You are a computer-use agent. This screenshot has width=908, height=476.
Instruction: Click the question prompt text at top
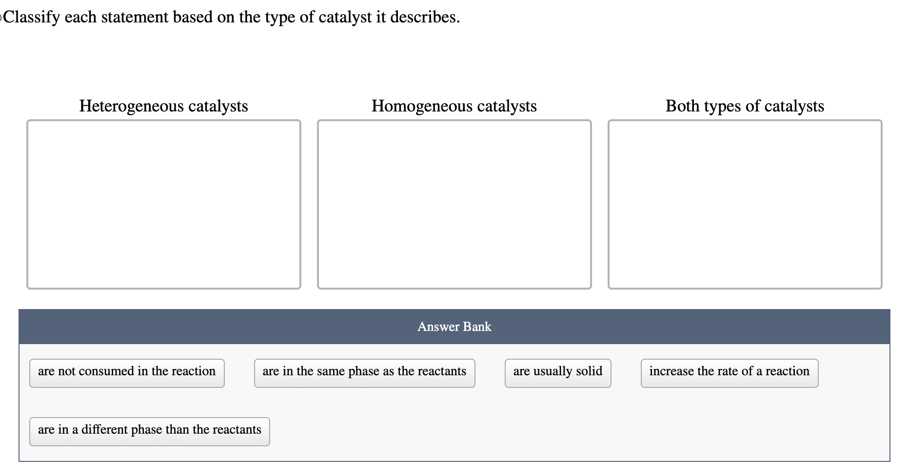(x=231, y=17)
